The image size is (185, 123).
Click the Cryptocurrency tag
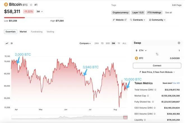(121, 13)
